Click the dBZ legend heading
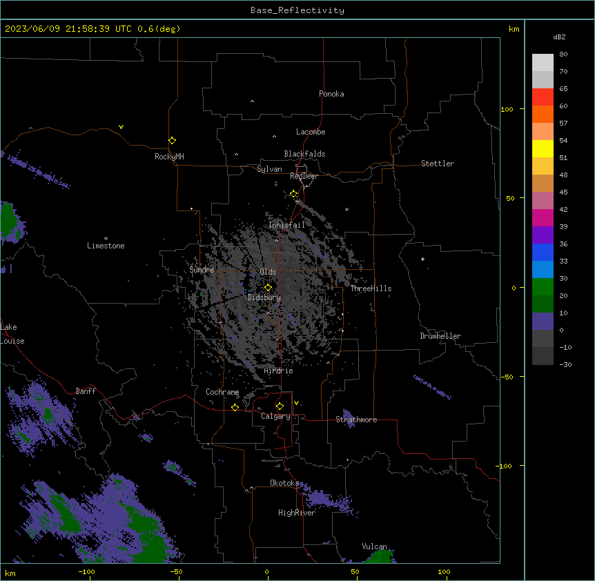The height and width of the screenshot is (581, 595). pos(559,37)
